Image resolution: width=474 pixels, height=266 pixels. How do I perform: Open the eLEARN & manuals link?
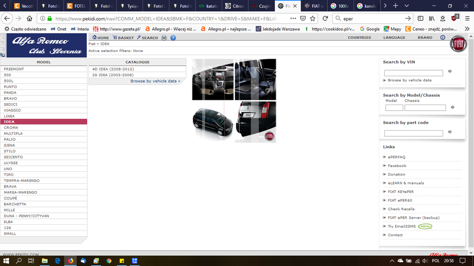(406, 183)
